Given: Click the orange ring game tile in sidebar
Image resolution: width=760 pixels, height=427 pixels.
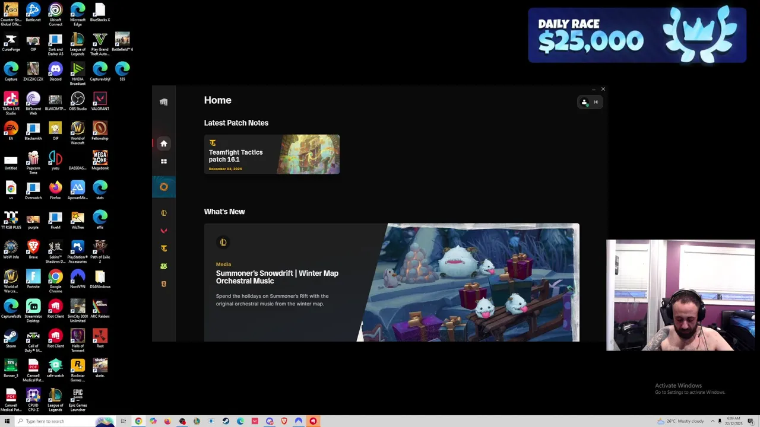Looking at the screenshot, I should (x=164, y=187).
